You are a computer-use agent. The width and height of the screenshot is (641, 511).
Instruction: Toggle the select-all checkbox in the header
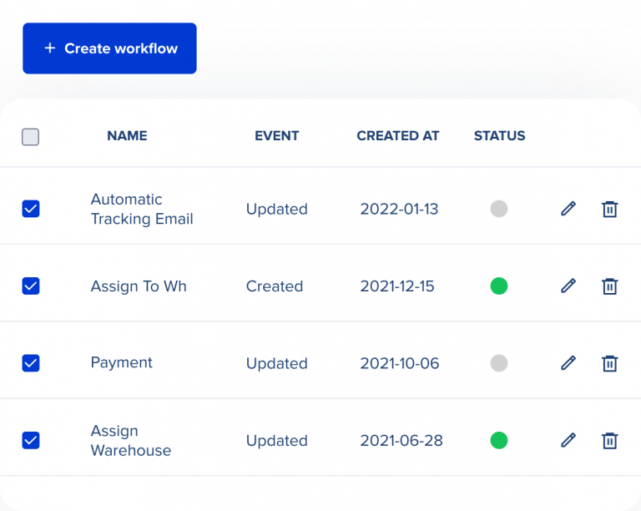tap(31, 137)
